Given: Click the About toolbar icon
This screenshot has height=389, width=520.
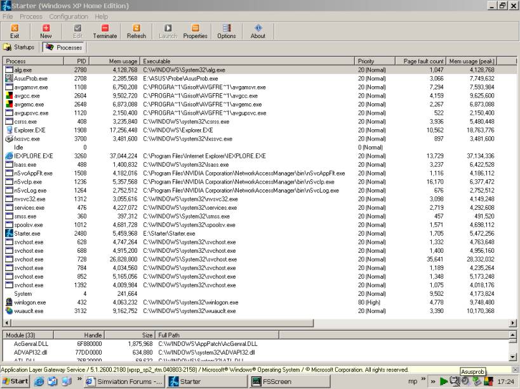Looking at the screenshot, I should (x=258, y=31).
